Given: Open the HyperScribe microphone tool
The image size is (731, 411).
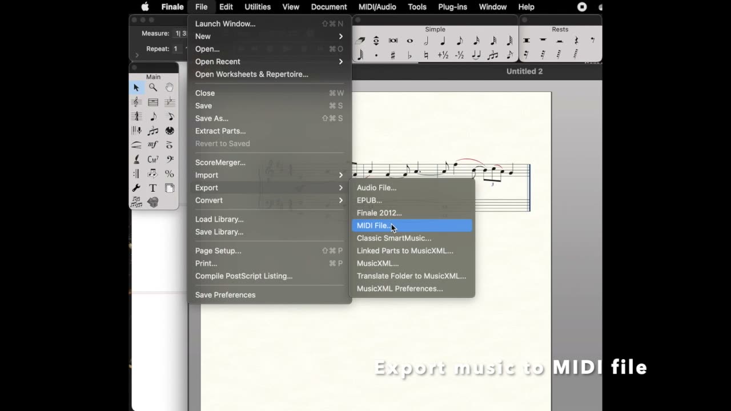Looking at the screenshot, I should [x=136, y=131].
